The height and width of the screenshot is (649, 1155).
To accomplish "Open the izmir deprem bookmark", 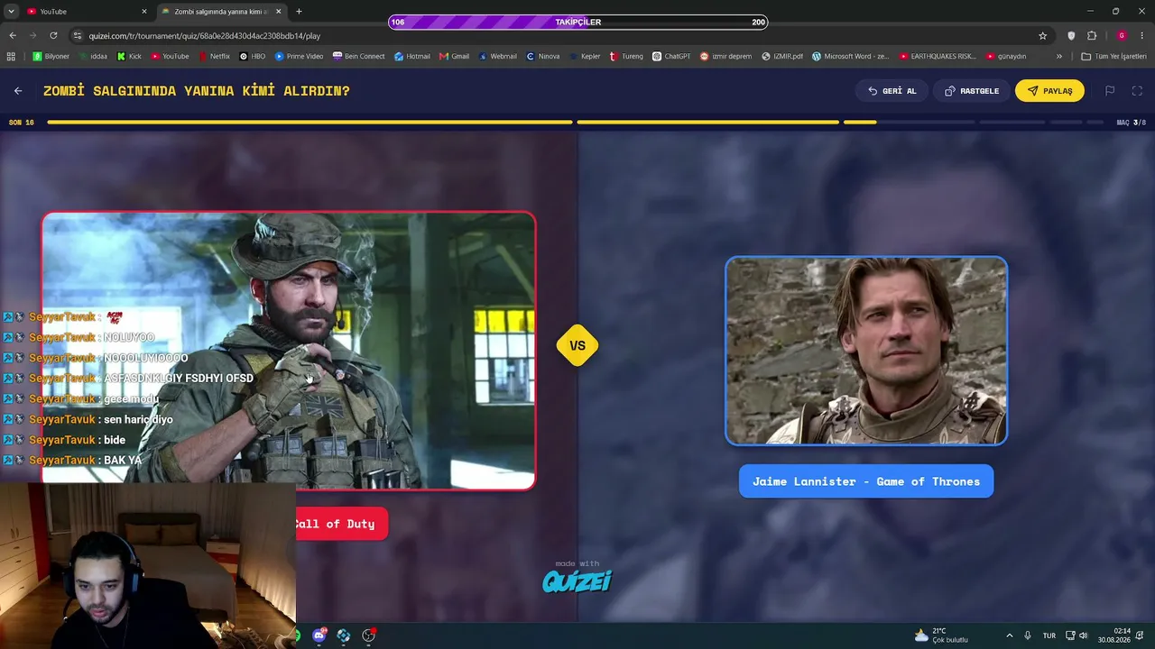I will (726, 56).
